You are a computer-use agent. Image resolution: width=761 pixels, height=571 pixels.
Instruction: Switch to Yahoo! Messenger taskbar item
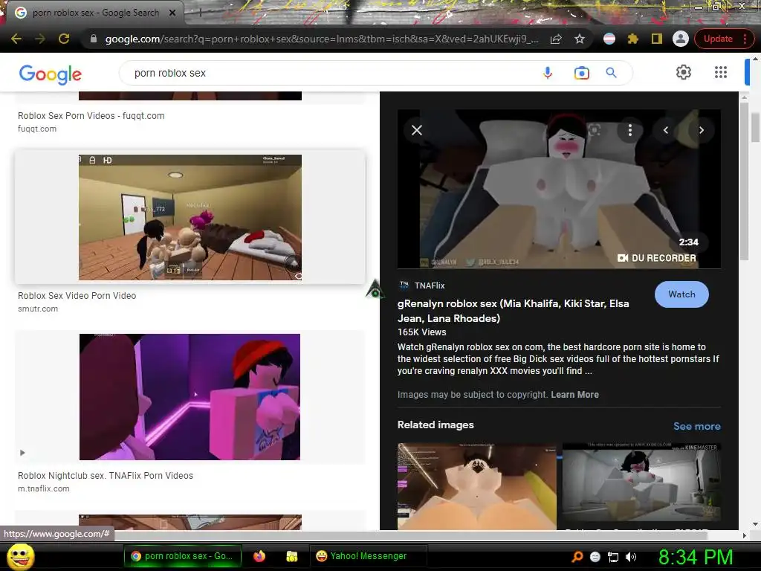[368, 556]
